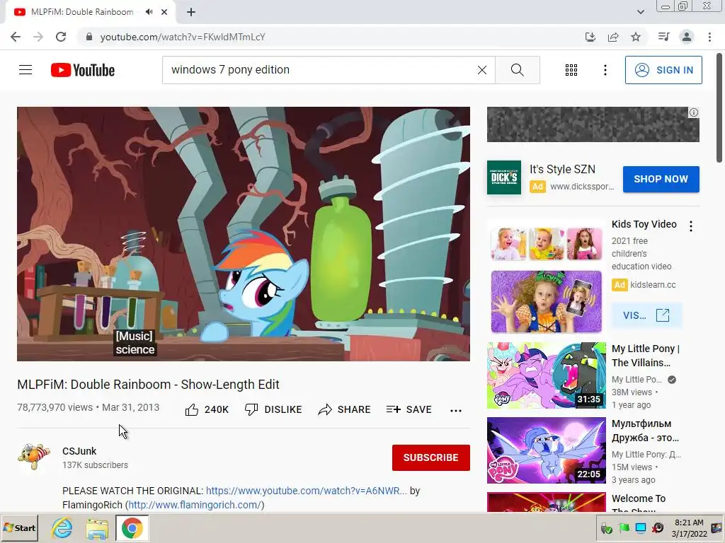The height and width of the screenshot is (543, 725).
Task: Click the DISLIKE button
Action: [x=273, y=409]
